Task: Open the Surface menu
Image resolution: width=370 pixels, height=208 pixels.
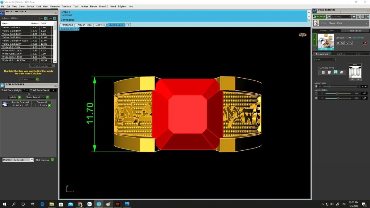Action: 30,6
